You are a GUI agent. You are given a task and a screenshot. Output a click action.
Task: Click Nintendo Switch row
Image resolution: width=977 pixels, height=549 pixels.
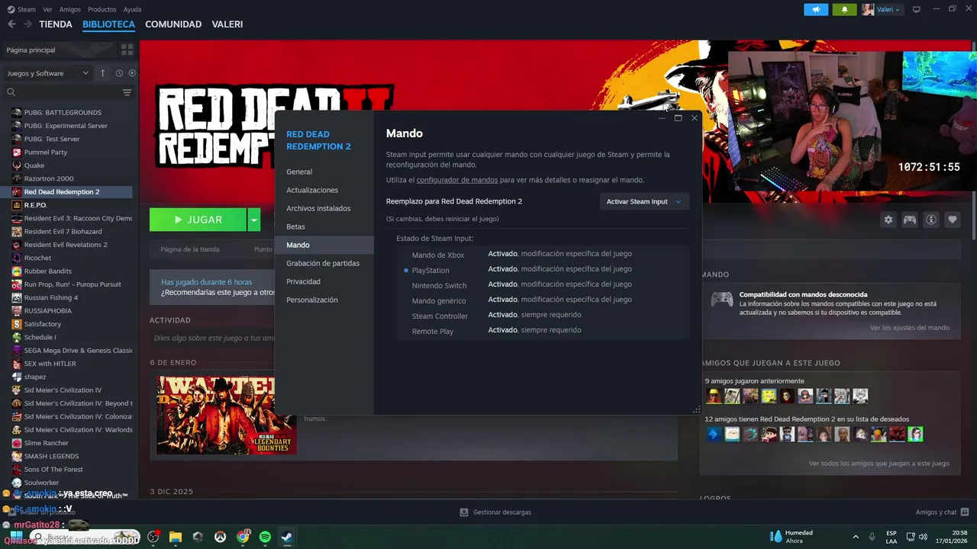point(543,284)
